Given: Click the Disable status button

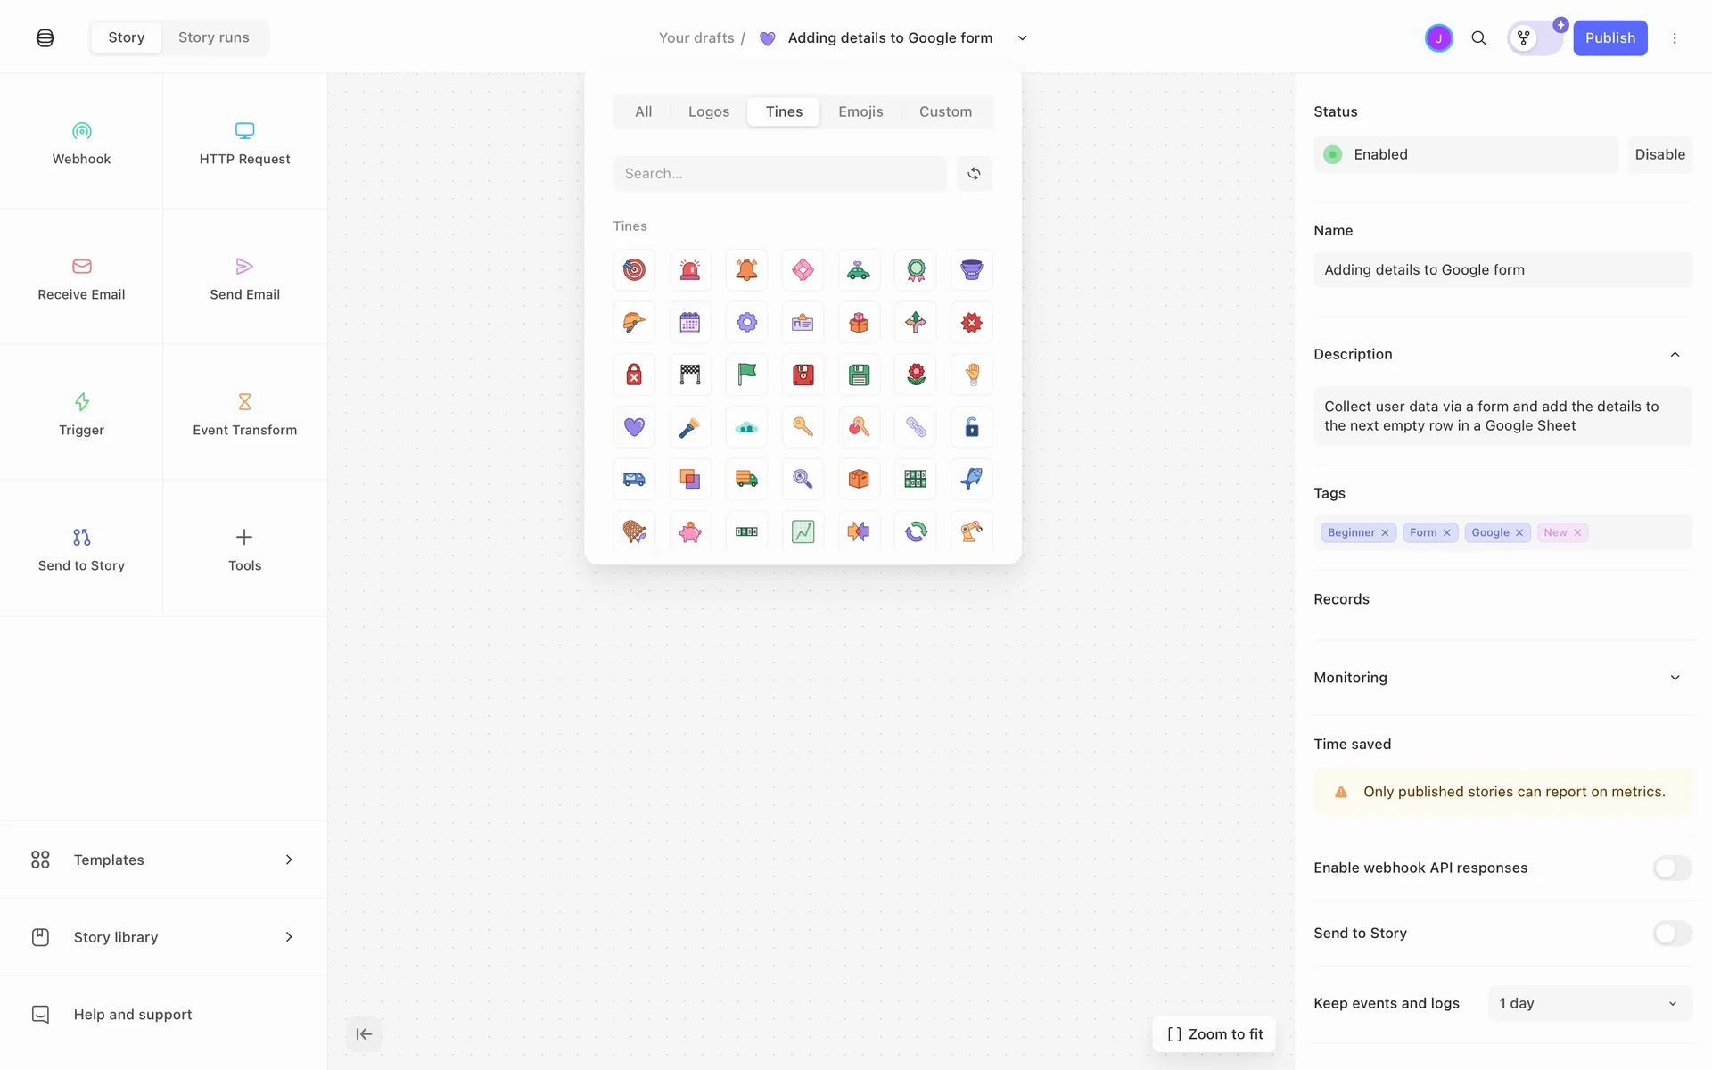Looking at the screenshot, I should (1659, 154).
